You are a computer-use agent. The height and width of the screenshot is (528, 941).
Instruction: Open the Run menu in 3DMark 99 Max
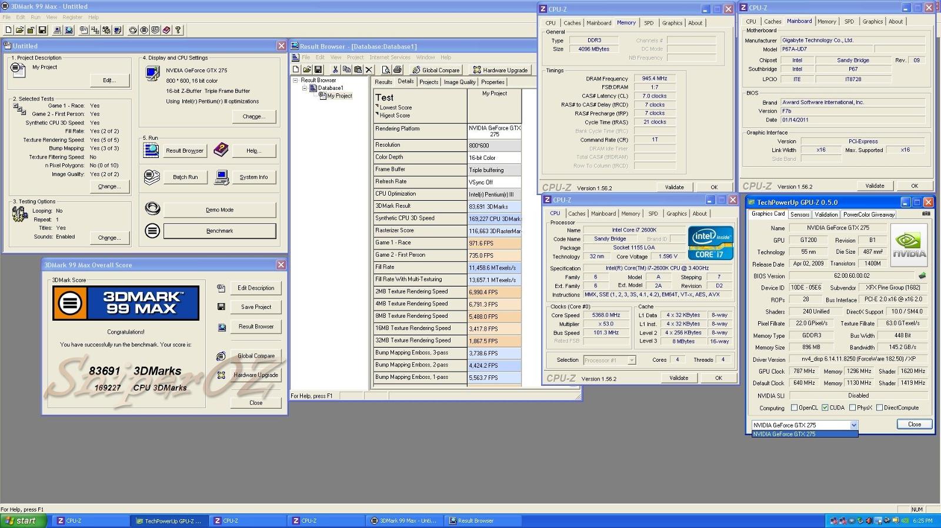(x=35, y=17)
